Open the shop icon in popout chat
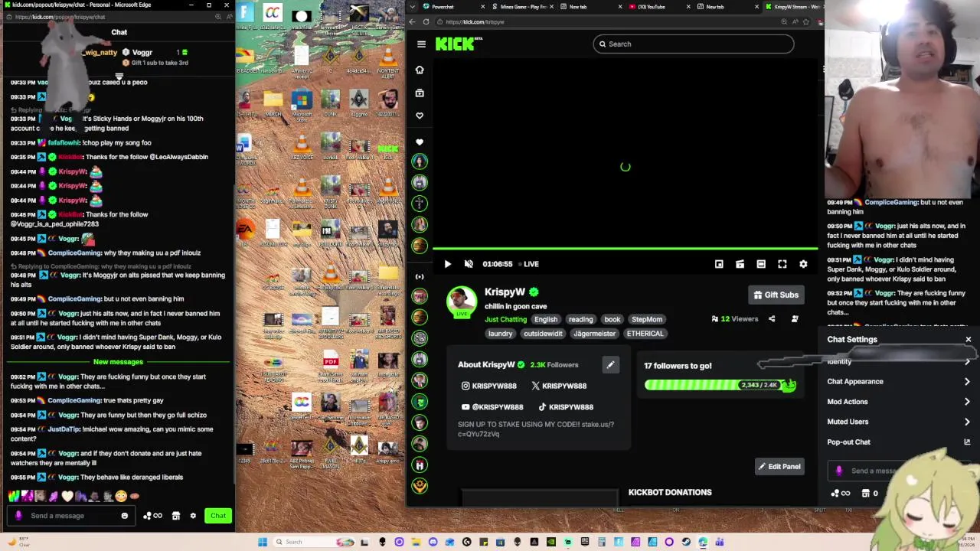 coord(175,516)
